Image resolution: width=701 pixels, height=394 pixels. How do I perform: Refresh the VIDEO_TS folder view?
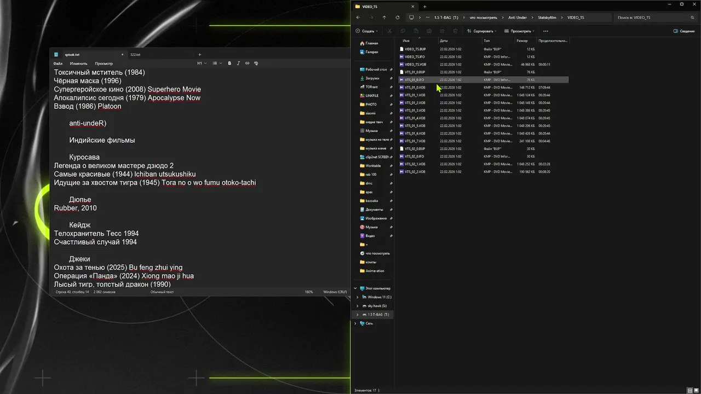click(397, 18)
